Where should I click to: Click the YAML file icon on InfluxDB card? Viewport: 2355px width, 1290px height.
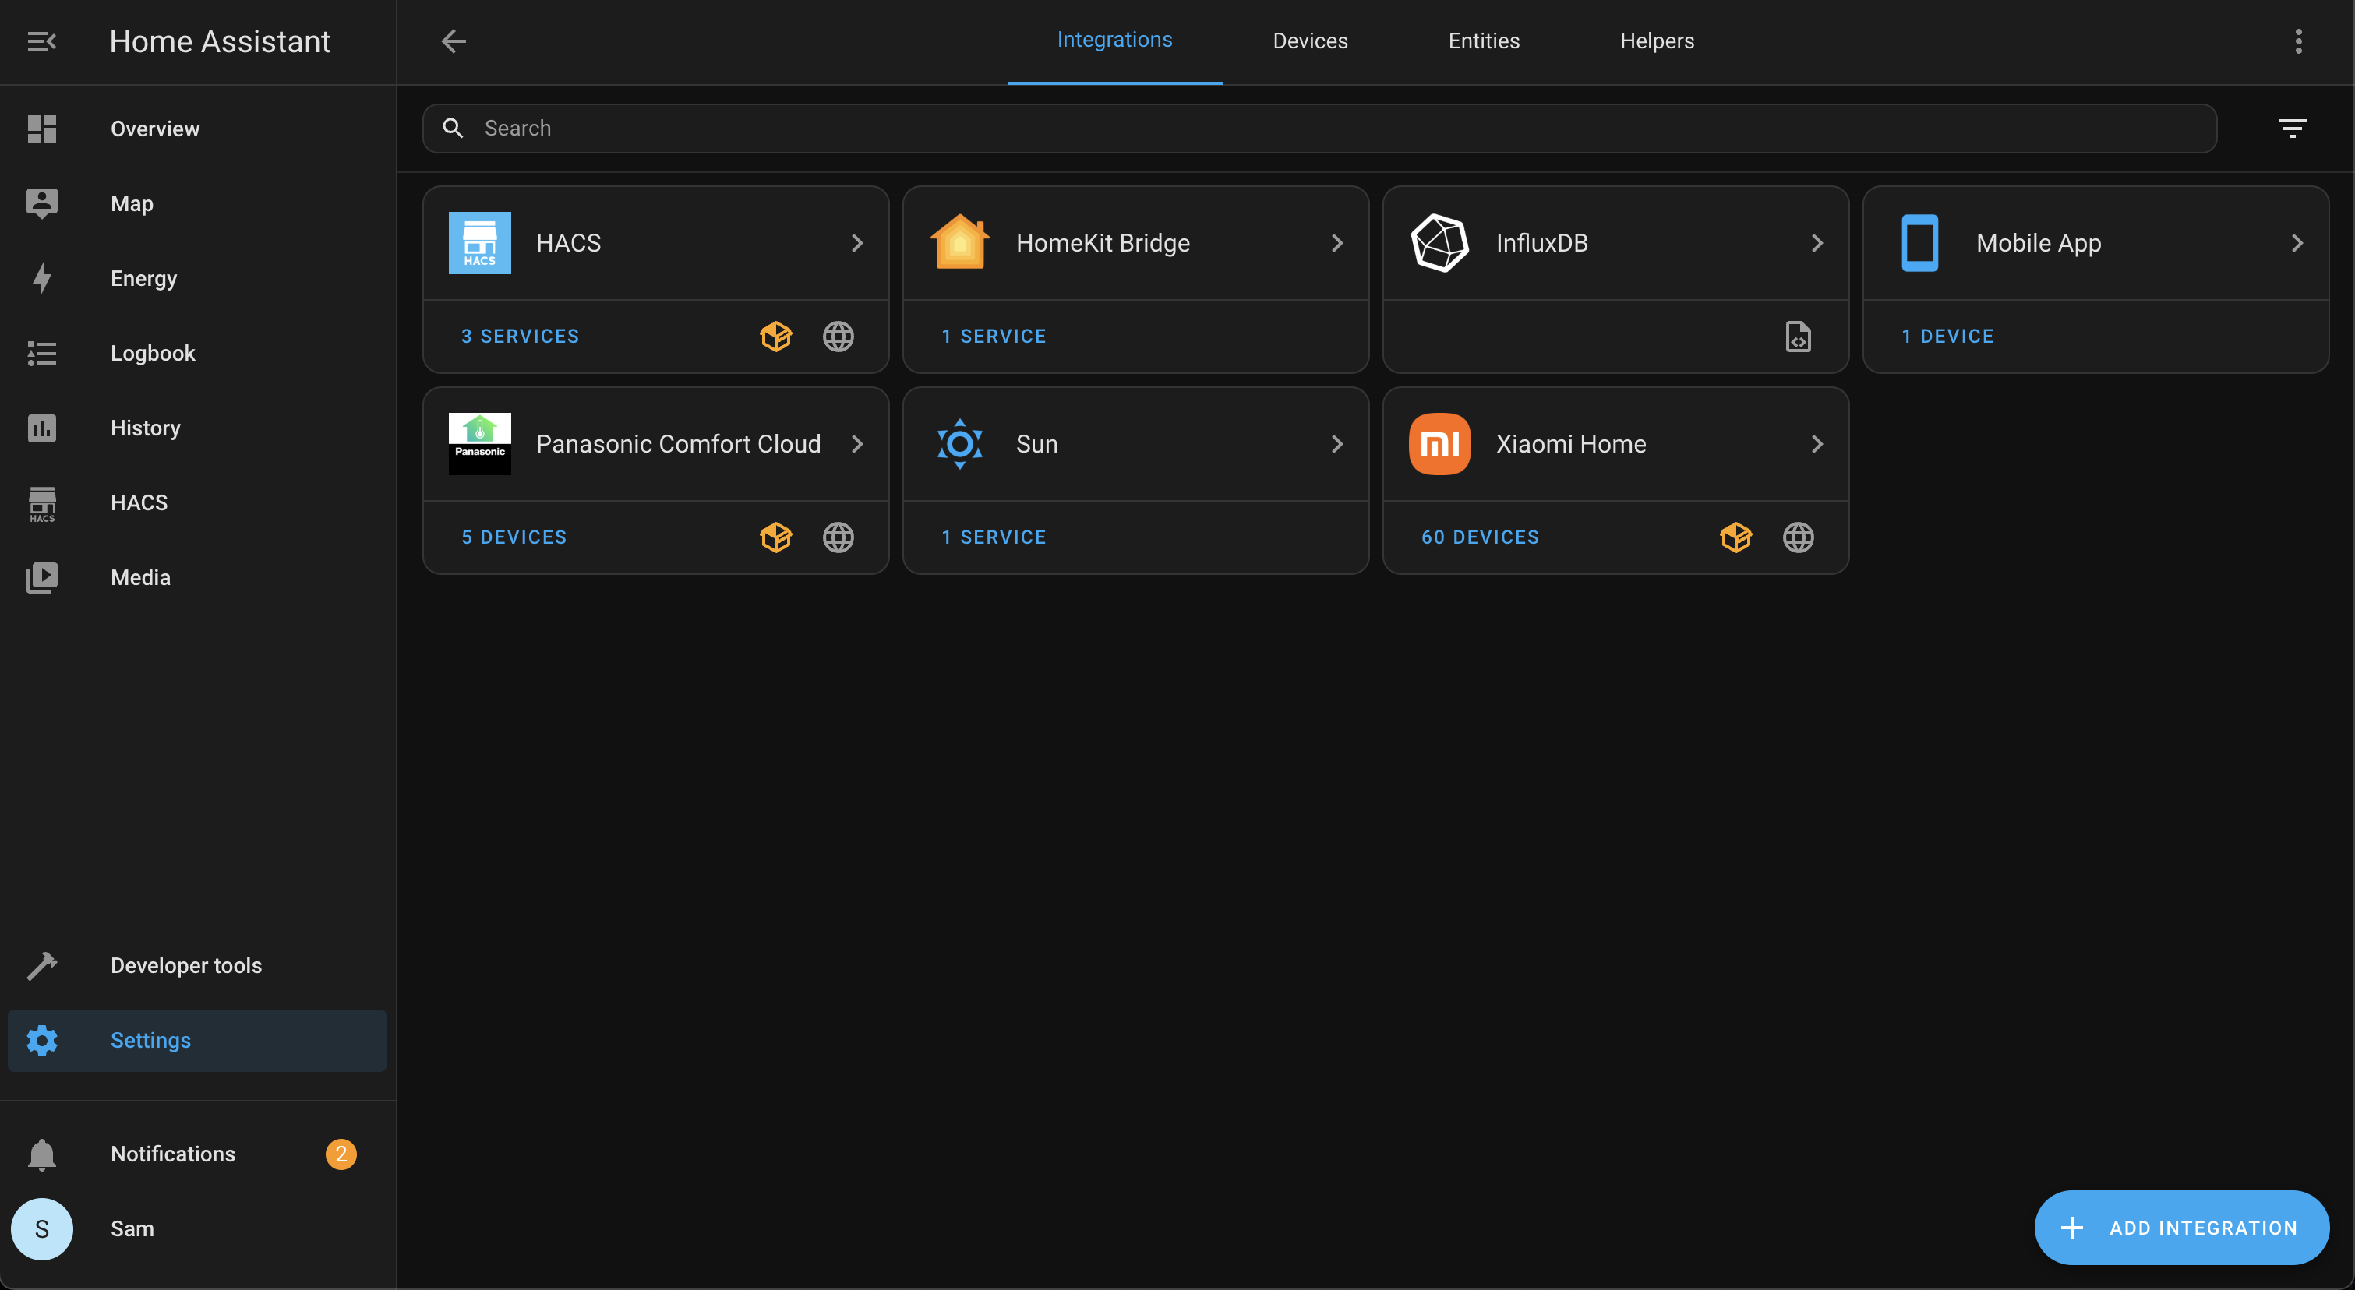click(1799, 337)
